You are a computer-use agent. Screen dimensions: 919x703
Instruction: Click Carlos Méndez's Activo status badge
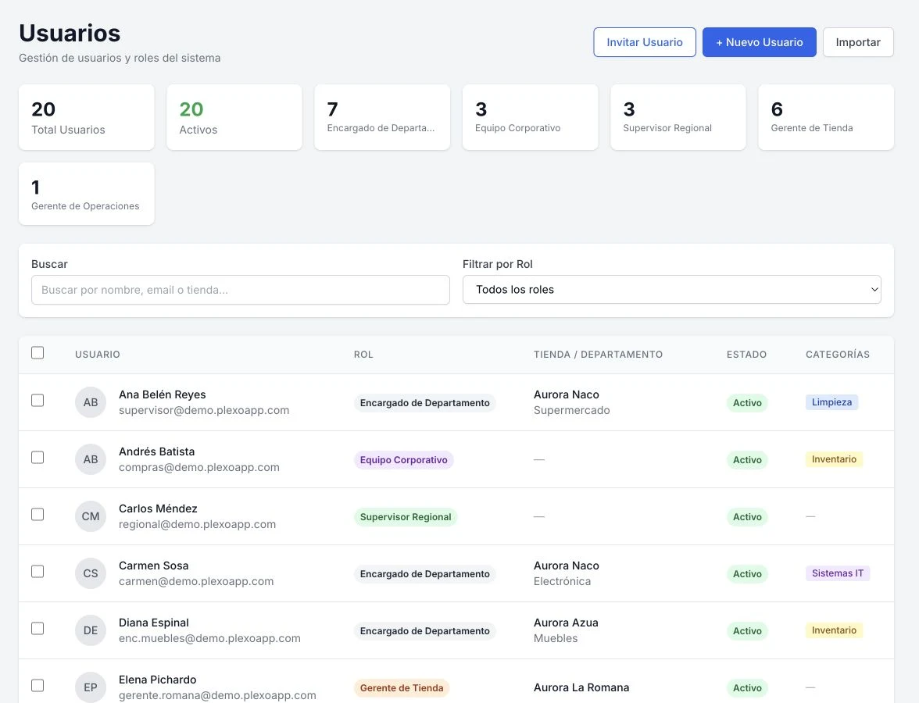coord(747,517)
